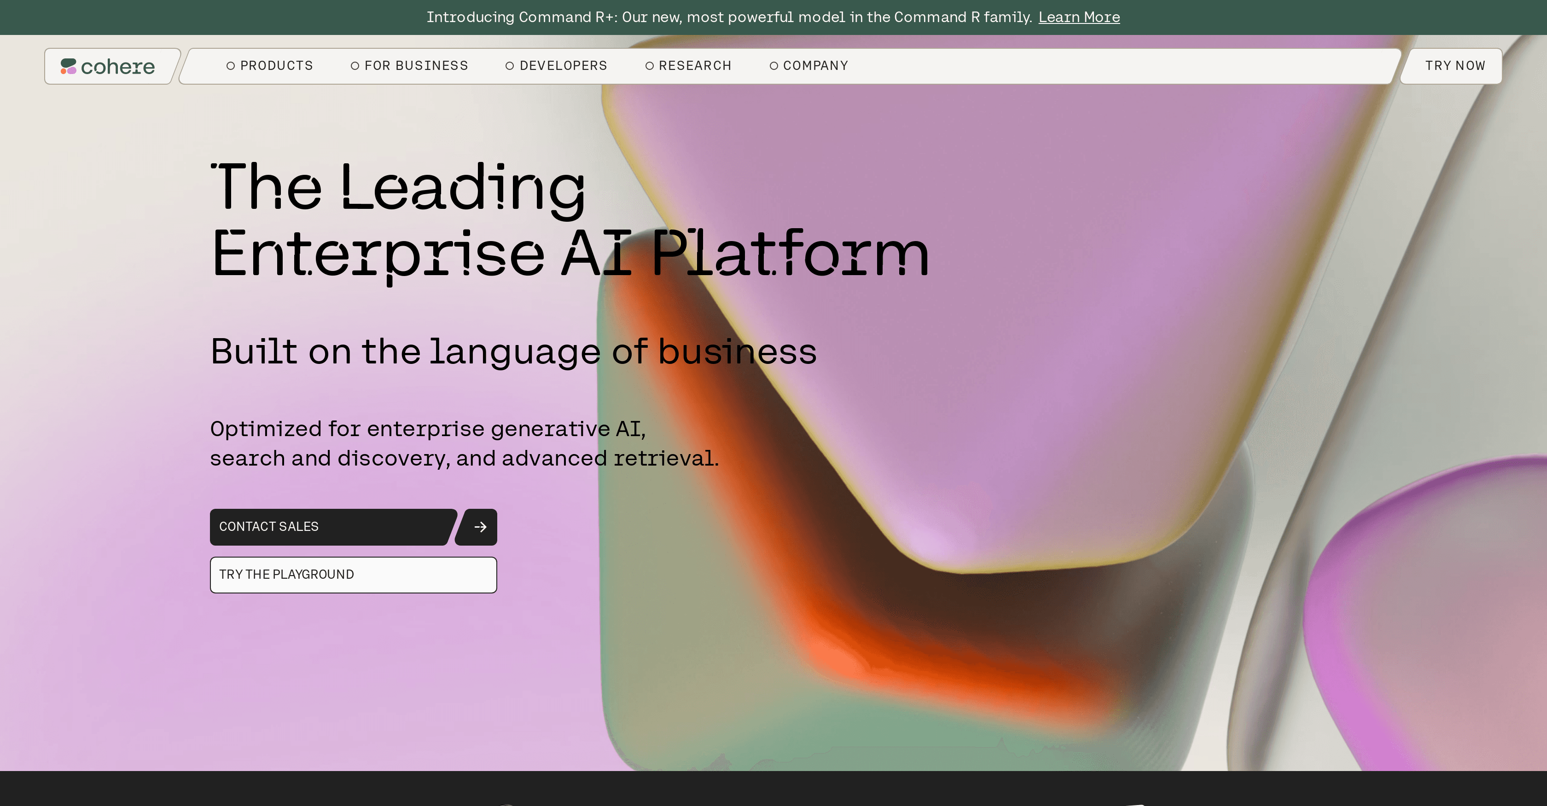Expand the Developers navigation menu
This screenshot has height=806, width=1547.
point(563,66)
